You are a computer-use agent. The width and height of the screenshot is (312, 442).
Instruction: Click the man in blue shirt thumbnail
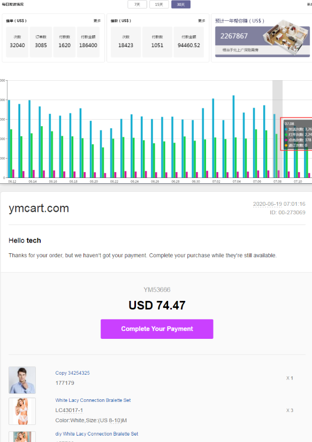tap(22, 380)
